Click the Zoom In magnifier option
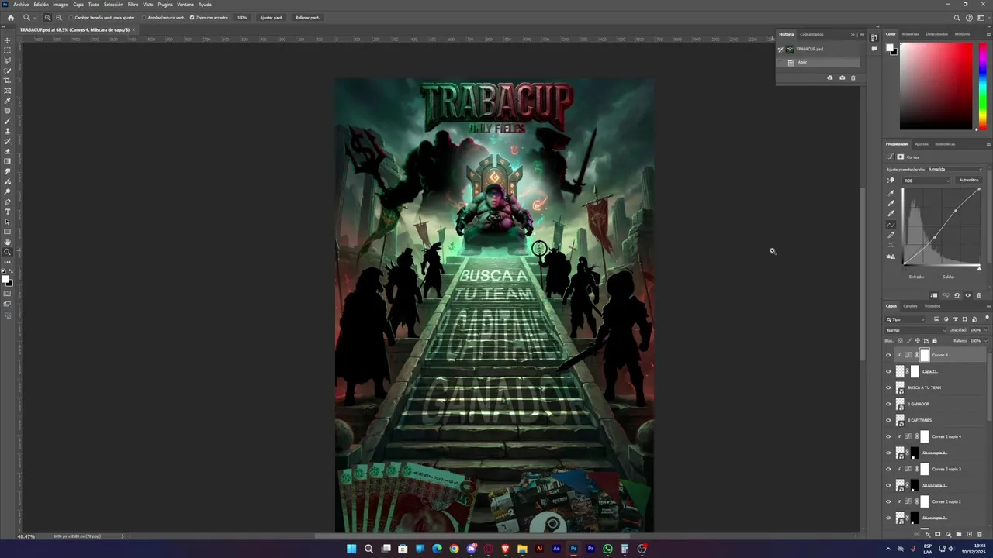 pos(47,17)
